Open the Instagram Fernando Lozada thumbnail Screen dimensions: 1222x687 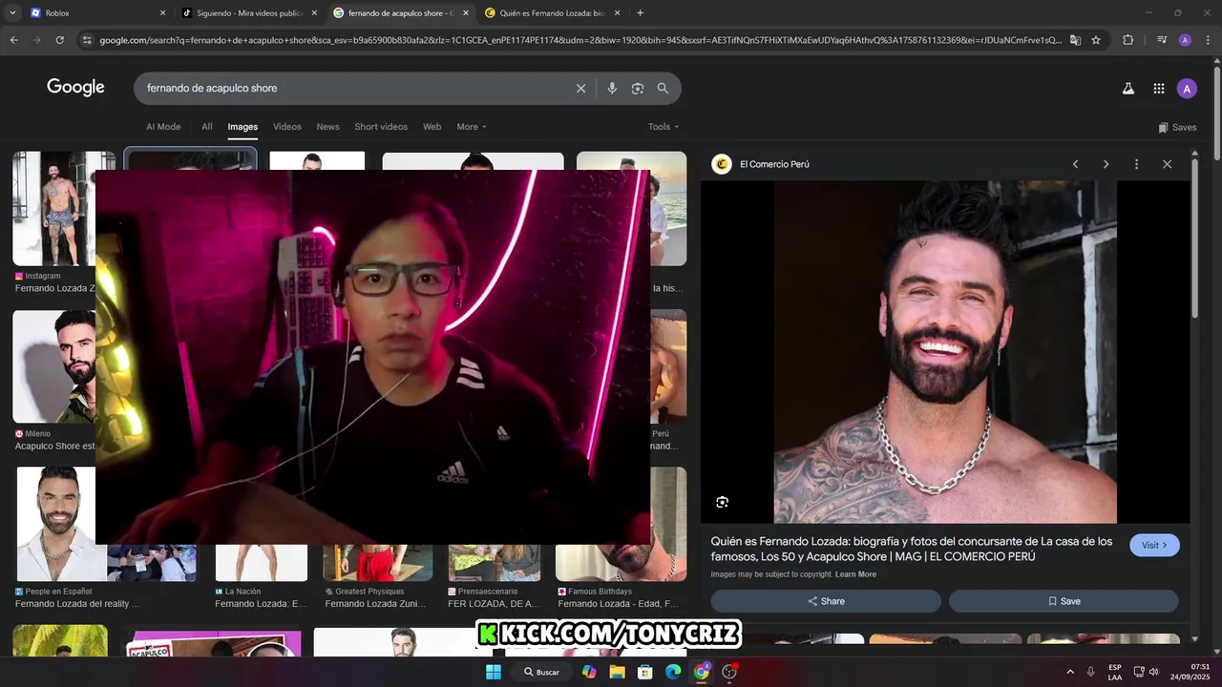[x=63, y=208]
